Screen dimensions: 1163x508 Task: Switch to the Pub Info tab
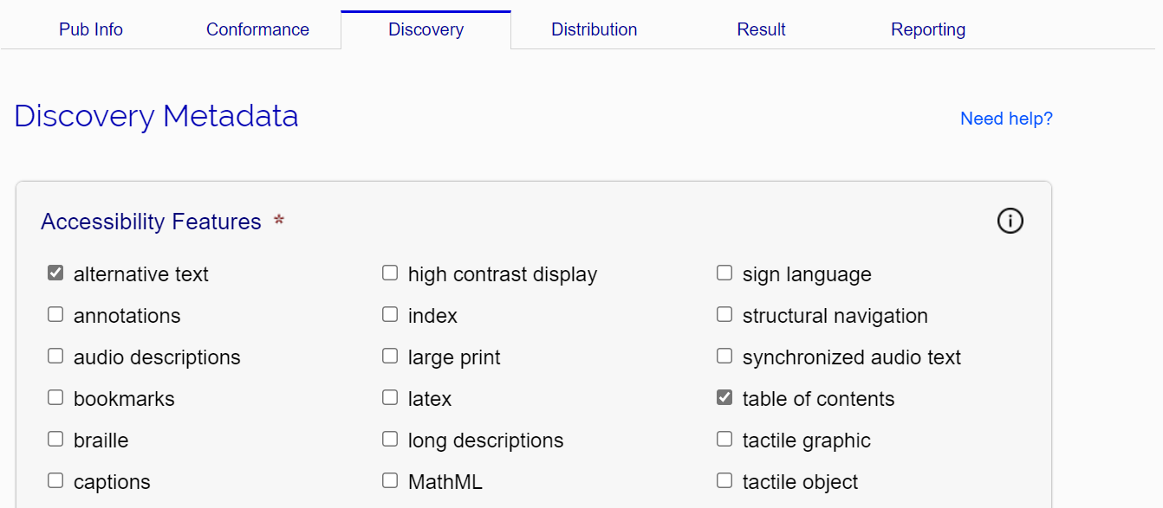pyautogui.click(x=91, y=29)
